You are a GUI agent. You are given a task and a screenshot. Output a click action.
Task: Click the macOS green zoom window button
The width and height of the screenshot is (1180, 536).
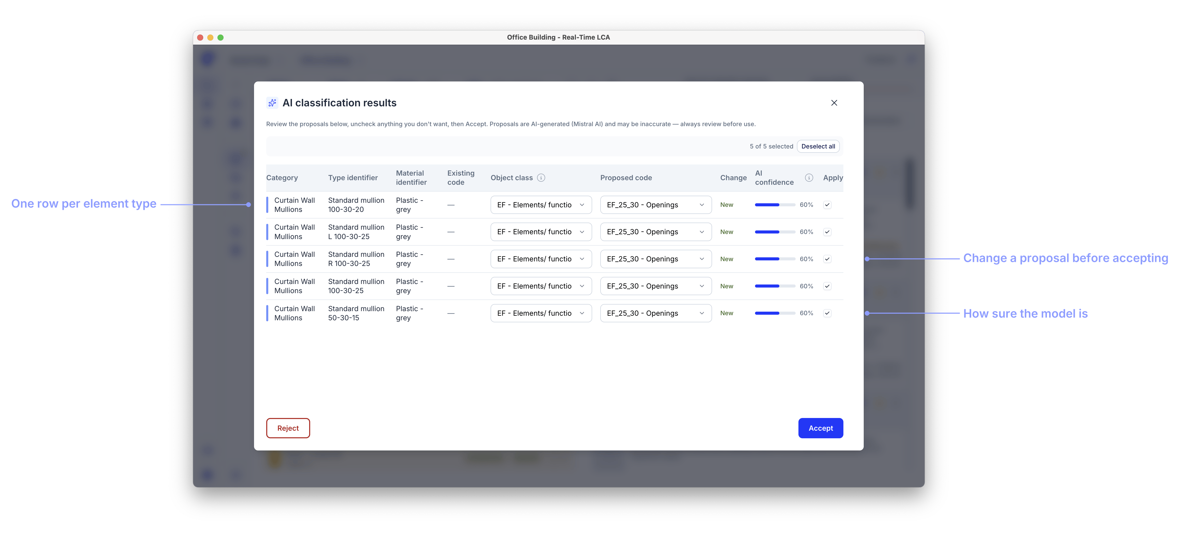coord(220,38)
